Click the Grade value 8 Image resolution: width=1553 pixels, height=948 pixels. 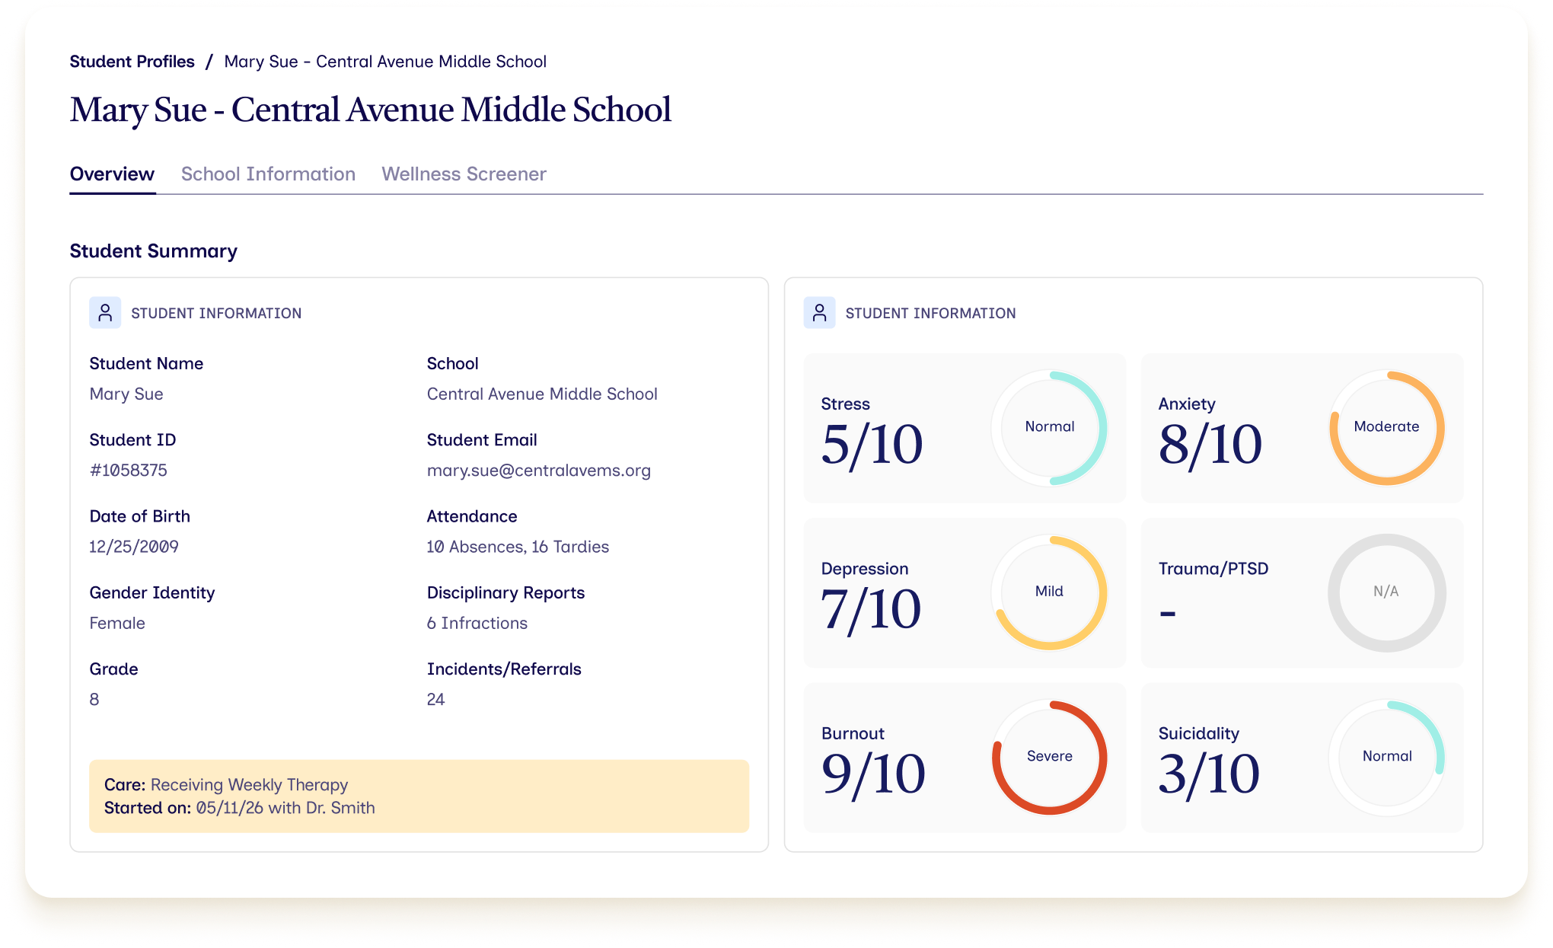[x=94, y=699]
